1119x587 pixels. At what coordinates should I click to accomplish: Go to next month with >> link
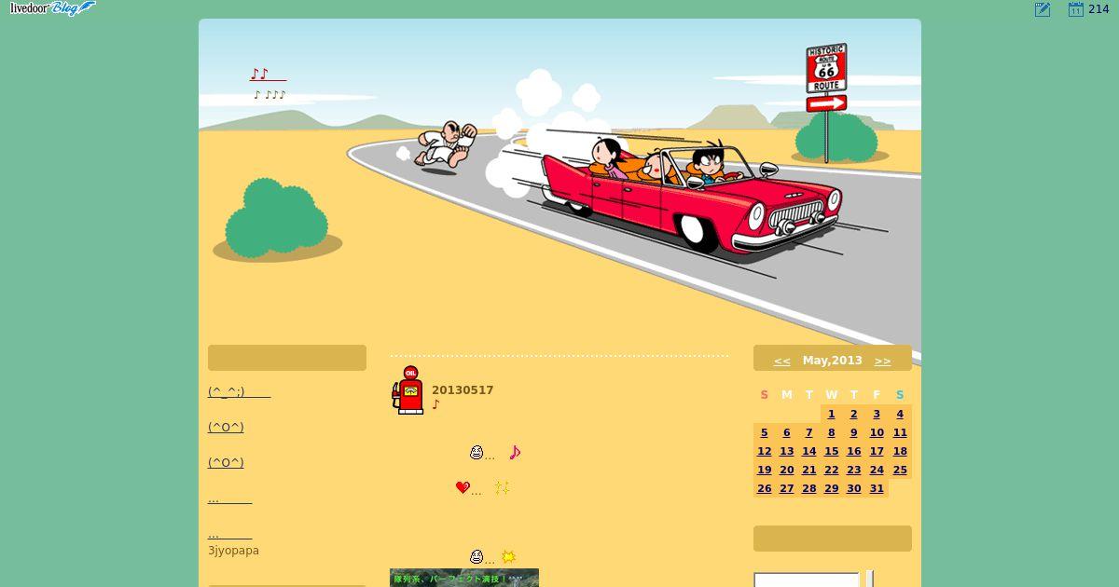tap(882, 361)
